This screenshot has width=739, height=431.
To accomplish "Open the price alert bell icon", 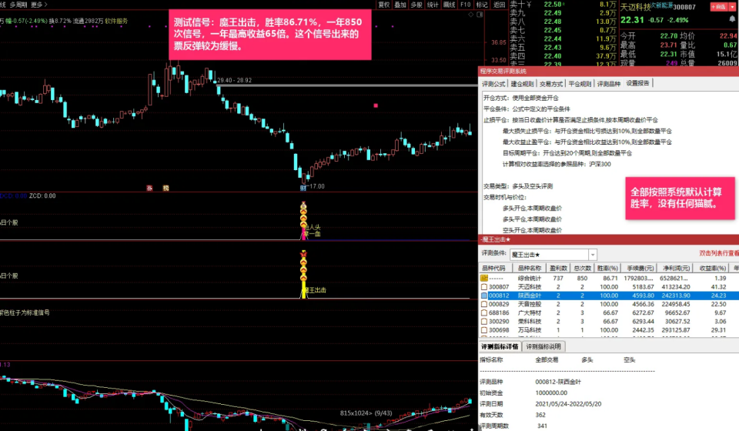I will pos(732,18).
